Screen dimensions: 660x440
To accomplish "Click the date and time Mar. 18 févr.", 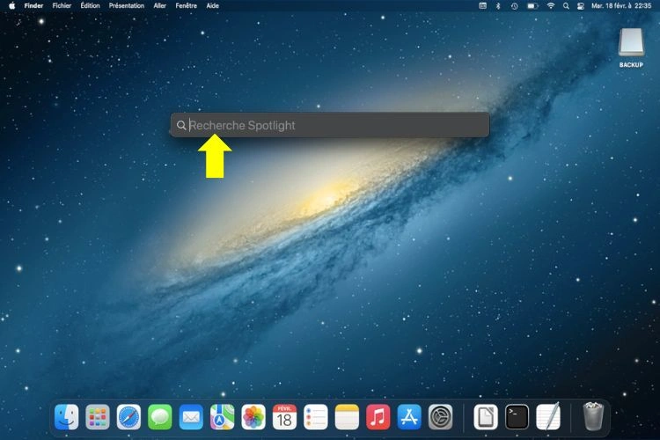I will 621,6.
